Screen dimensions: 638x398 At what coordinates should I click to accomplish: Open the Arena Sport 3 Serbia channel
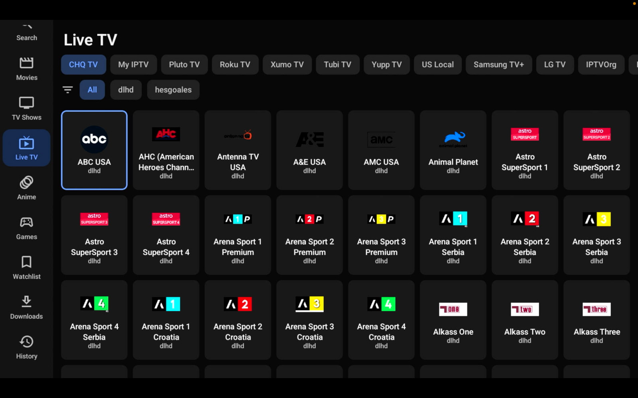pos(597,235)
